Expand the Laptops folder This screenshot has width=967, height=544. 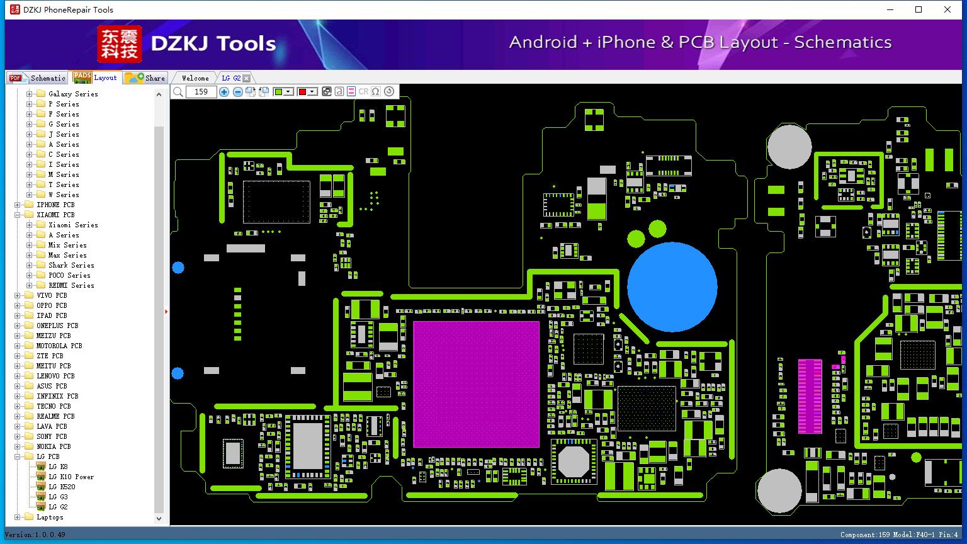[x=18, y=517]
